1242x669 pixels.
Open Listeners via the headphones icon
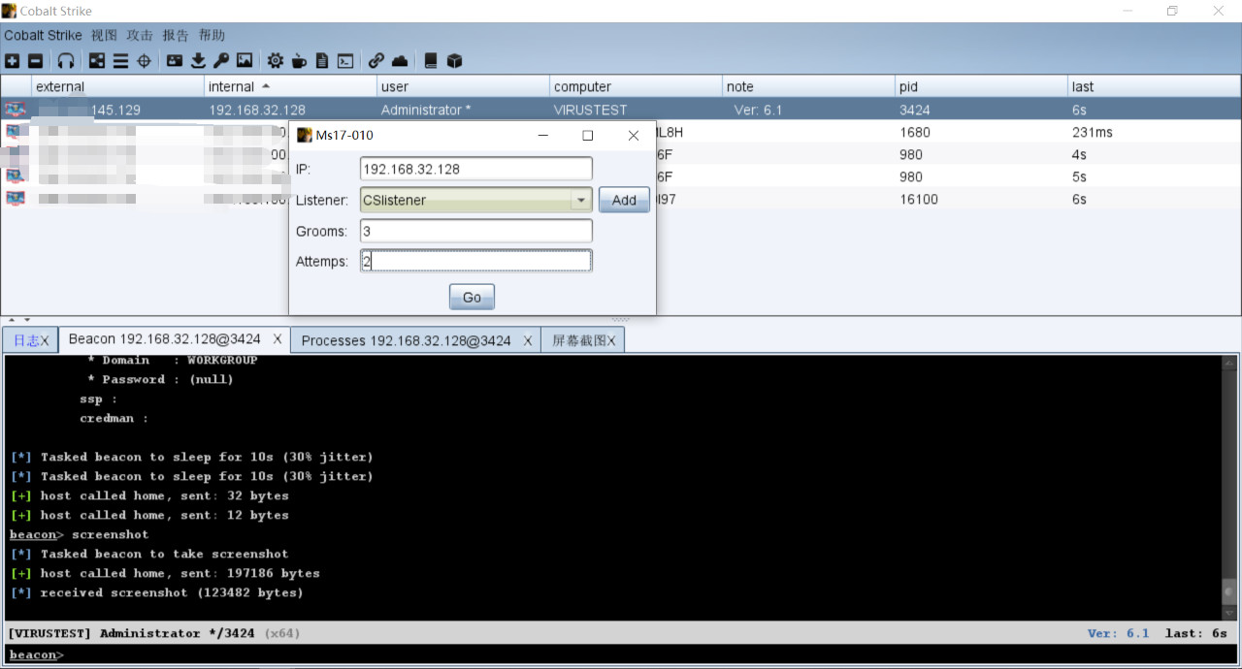tap(66, 61)
